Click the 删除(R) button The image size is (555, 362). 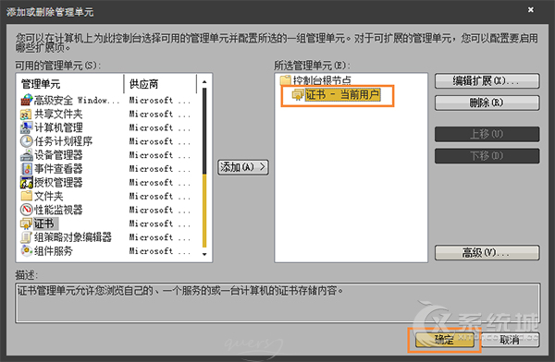[487, 103]
